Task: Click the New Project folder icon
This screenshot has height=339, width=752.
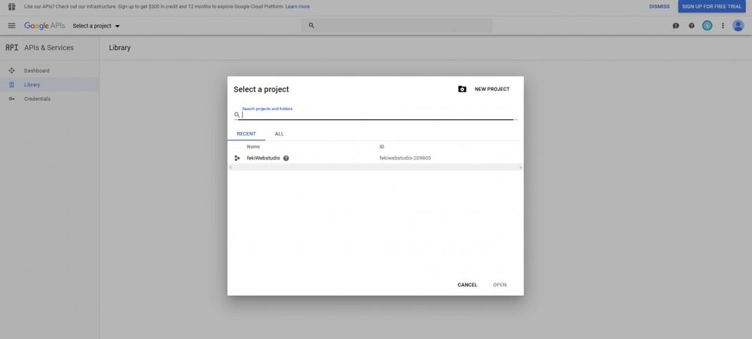Action: tap(462, 89)
